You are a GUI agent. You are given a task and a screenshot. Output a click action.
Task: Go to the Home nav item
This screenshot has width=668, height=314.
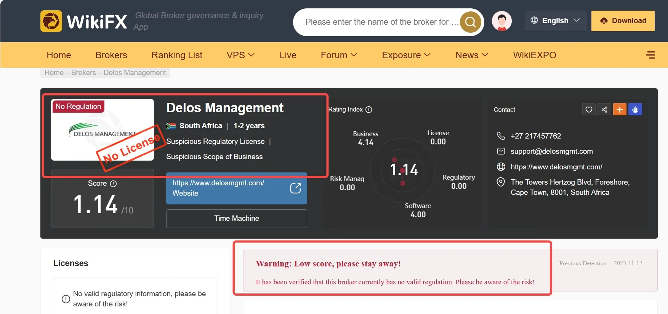[x=59, y=55]
